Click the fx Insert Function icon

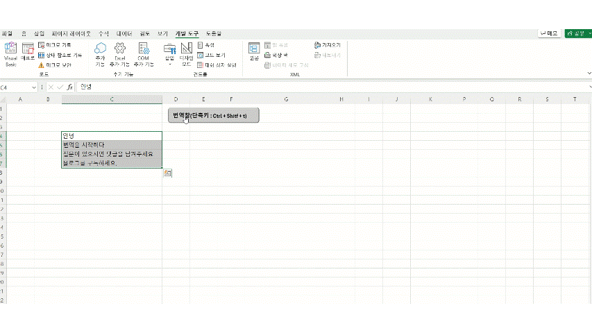tap(70, 87)
